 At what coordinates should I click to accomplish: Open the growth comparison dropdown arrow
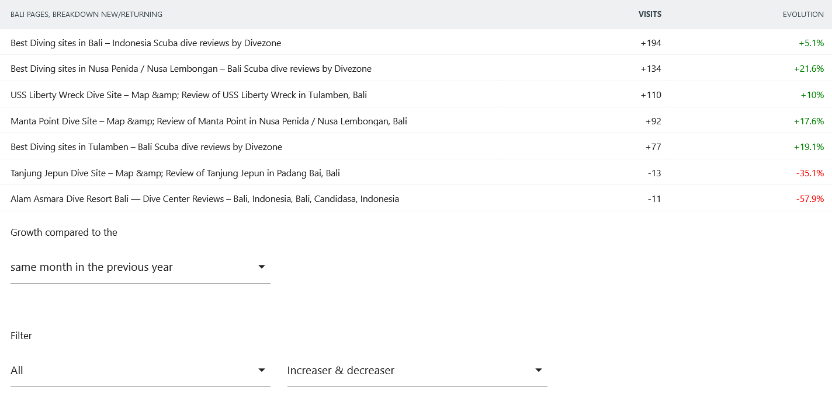coord(262,267)
